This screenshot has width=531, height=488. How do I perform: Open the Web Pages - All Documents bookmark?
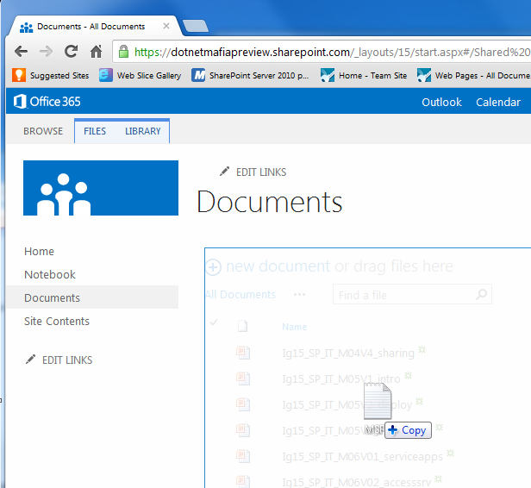pos(474,75)
